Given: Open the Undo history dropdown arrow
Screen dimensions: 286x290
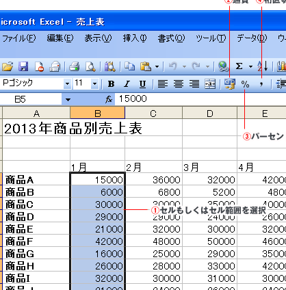Looking at the screenshot, I should 184,67.
